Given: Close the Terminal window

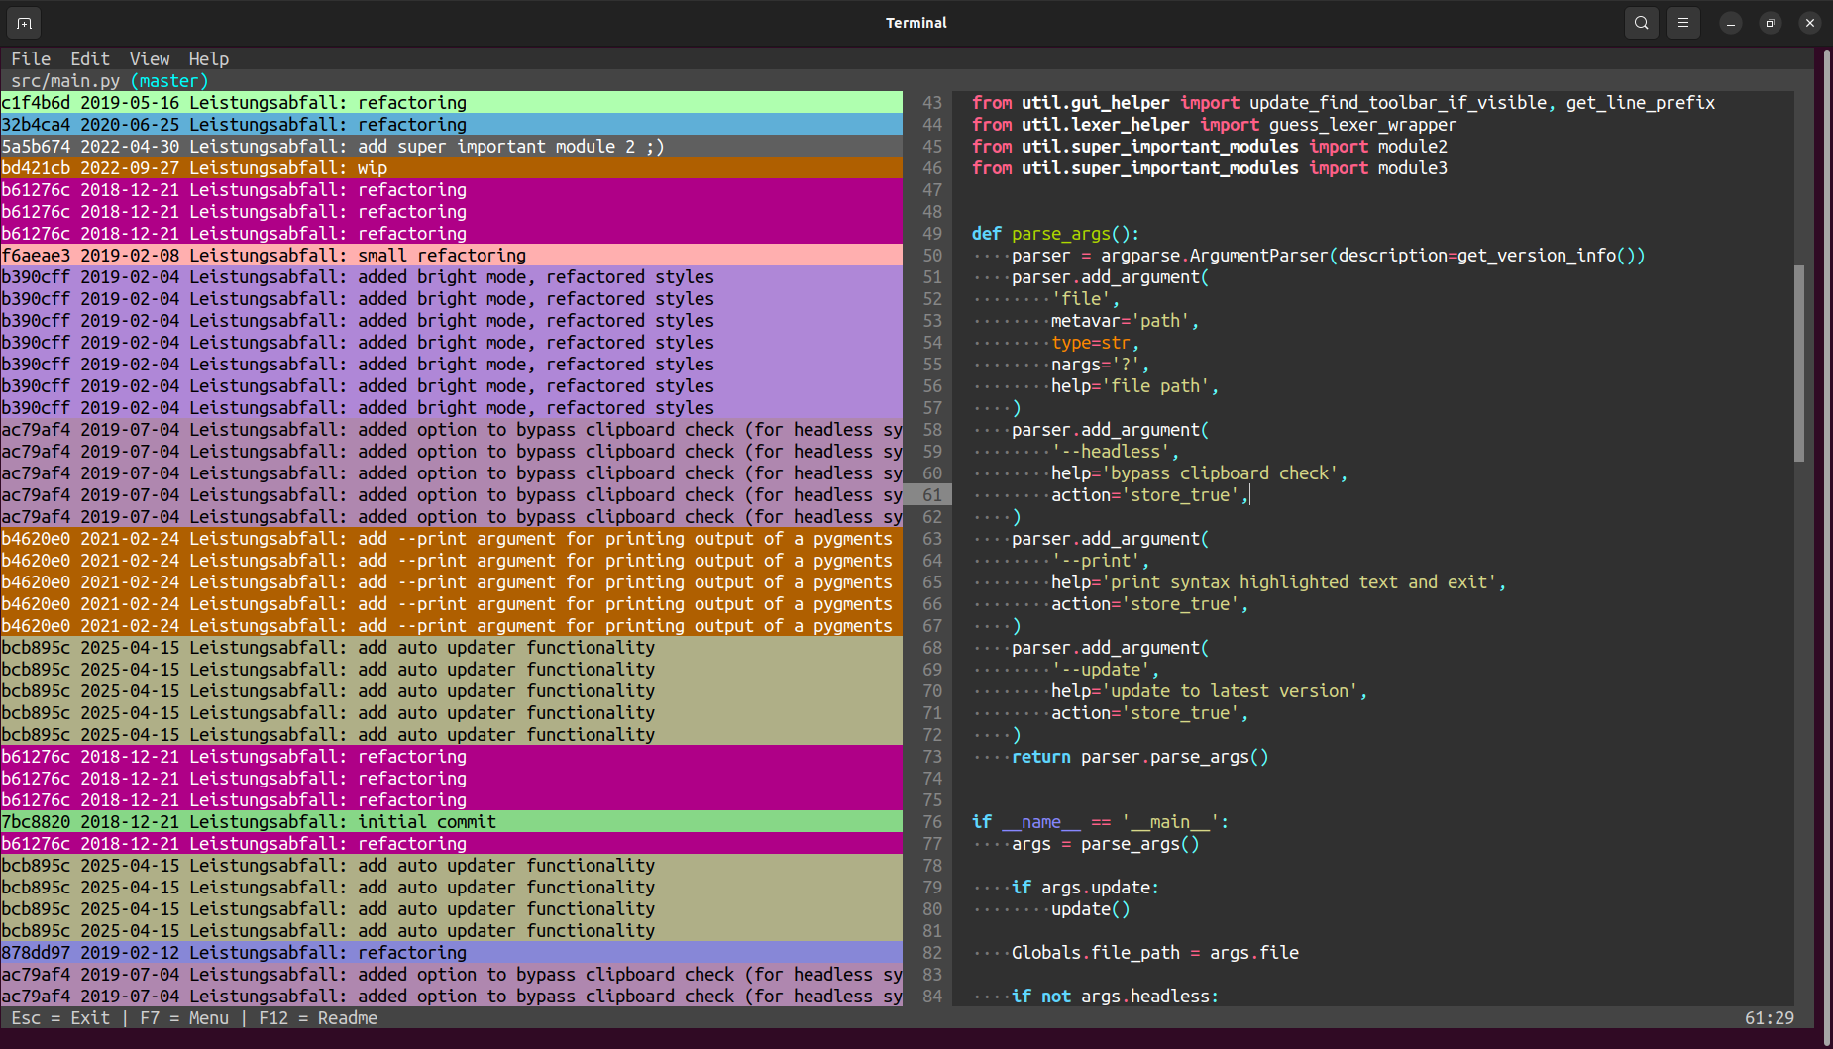Looking at the screenshot, I should point(1809,23).
